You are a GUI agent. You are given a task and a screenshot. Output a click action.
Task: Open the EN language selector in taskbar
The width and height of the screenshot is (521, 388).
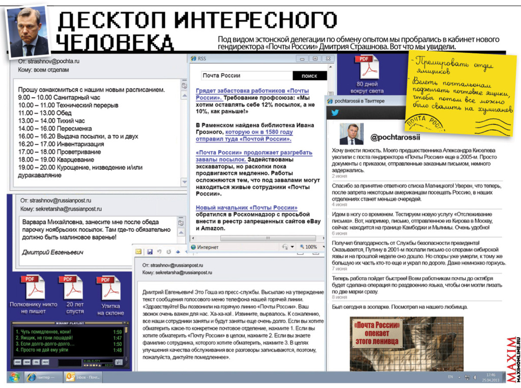(450, 377)
